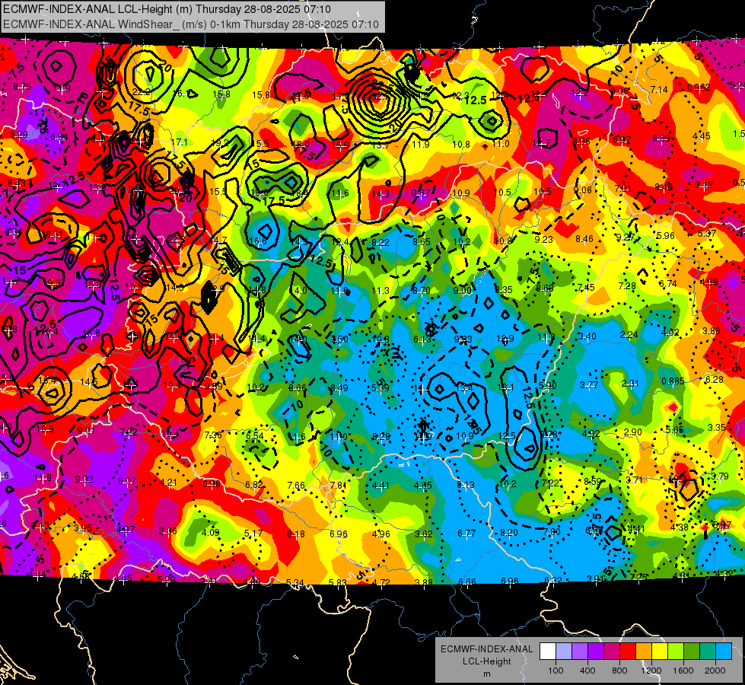The width and height of the screenshot is (745, 685).
Task: Click the 9.23 grid value
Action: pos(543,240)
